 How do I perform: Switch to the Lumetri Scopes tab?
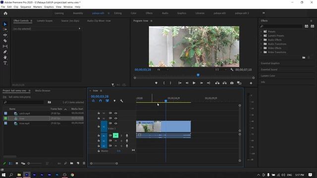coord(45,21)
